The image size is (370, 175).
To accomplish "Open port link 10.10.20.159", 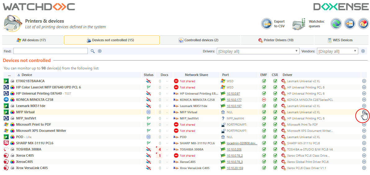I will 235,168.
